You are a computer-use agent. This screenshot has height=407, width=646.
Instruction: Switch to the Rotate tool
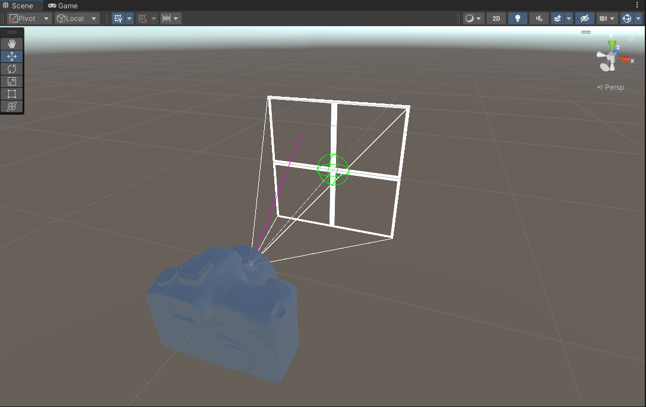tap(12, 68)
